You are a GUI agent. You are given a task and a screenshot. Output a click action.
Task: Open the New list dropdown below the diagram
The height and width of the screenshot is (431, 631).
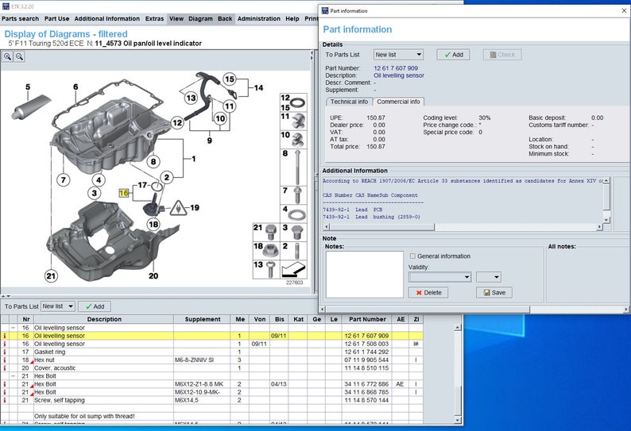(58, 306)
